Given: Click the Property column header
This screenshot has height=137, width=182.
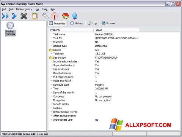Looking at the screenshot, I should coord(71,30).
